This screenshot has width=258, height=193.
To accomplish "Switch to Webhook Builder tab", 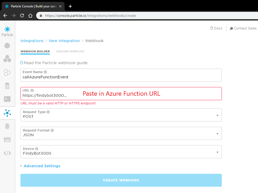I will tap(35, 52).
